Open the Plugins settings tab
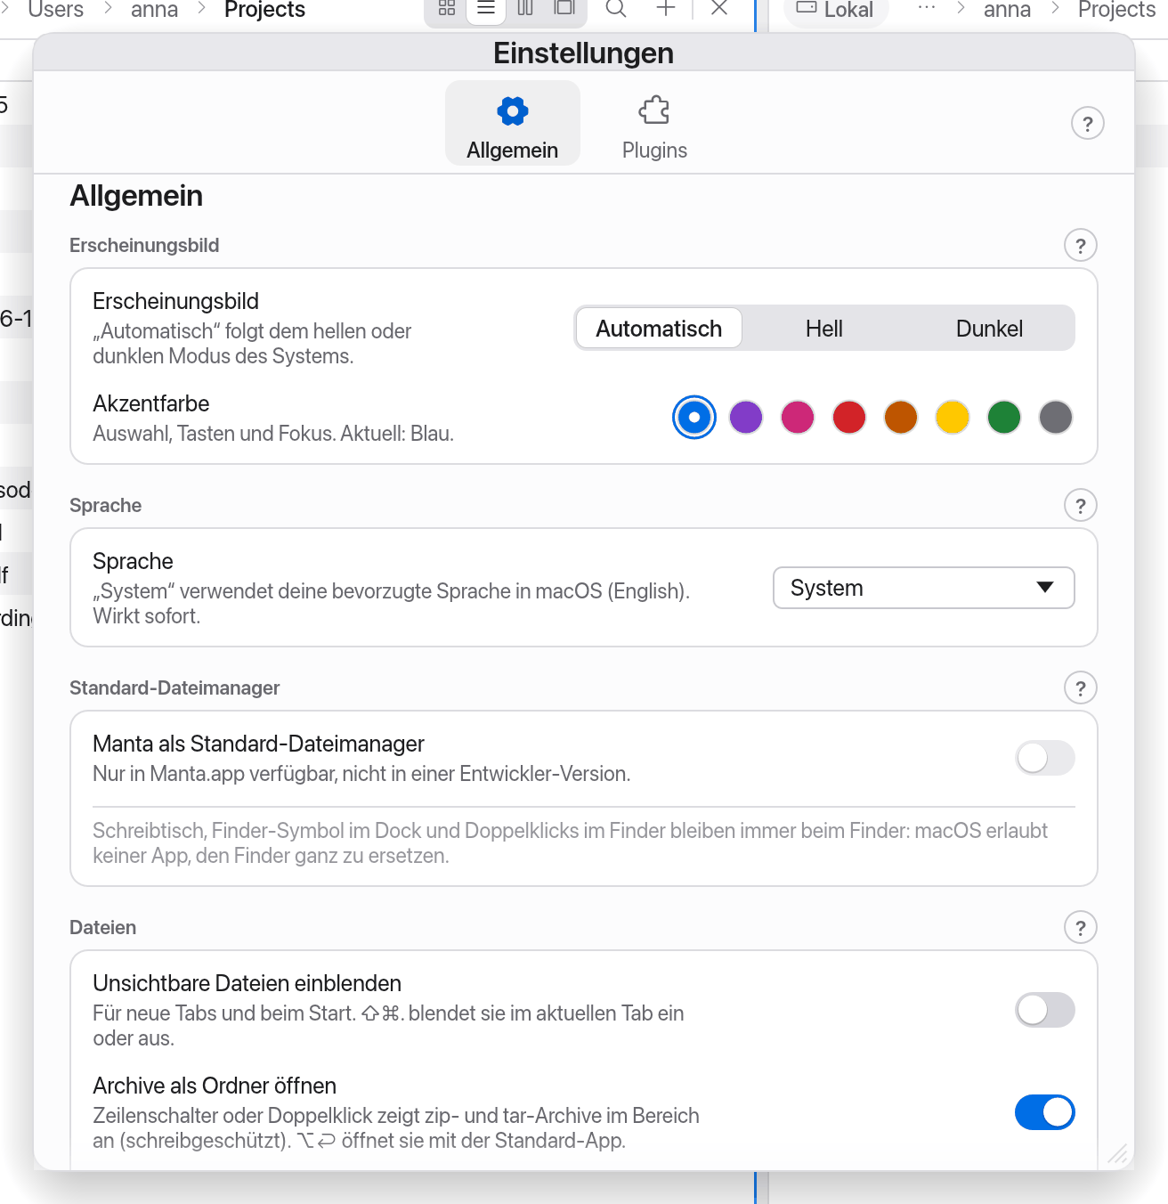Image resolution: width=1168 pixels, height=1204 pixels. tap(654, 124)
